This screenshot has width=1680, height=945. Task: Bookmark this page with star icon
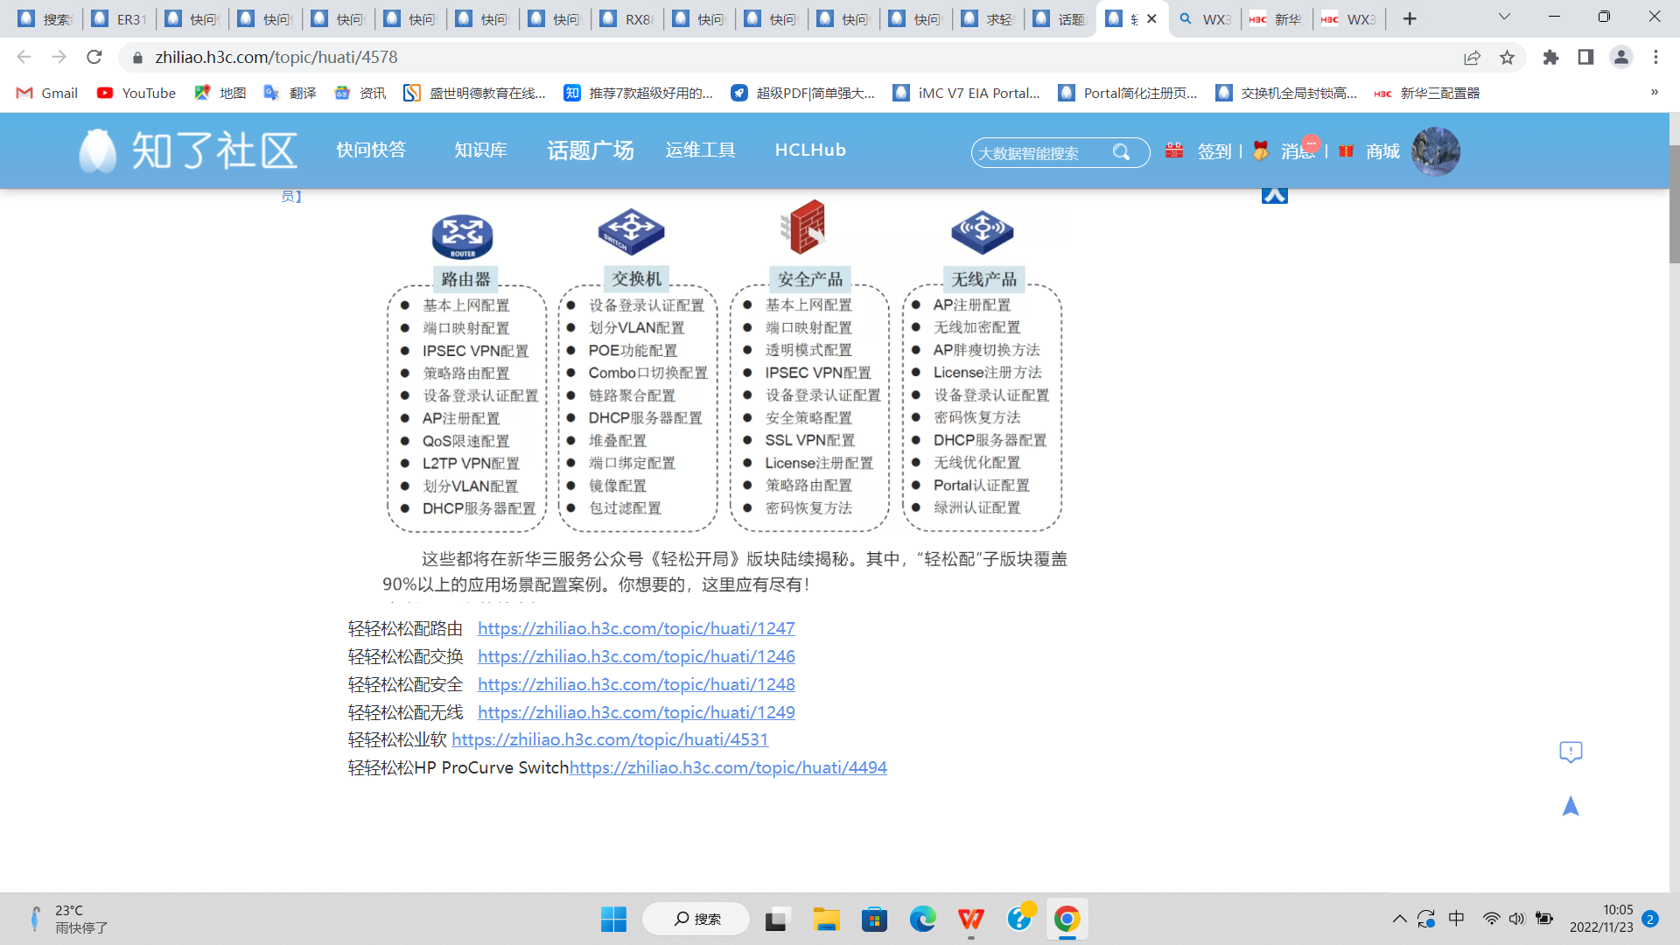click(1507, 57)
